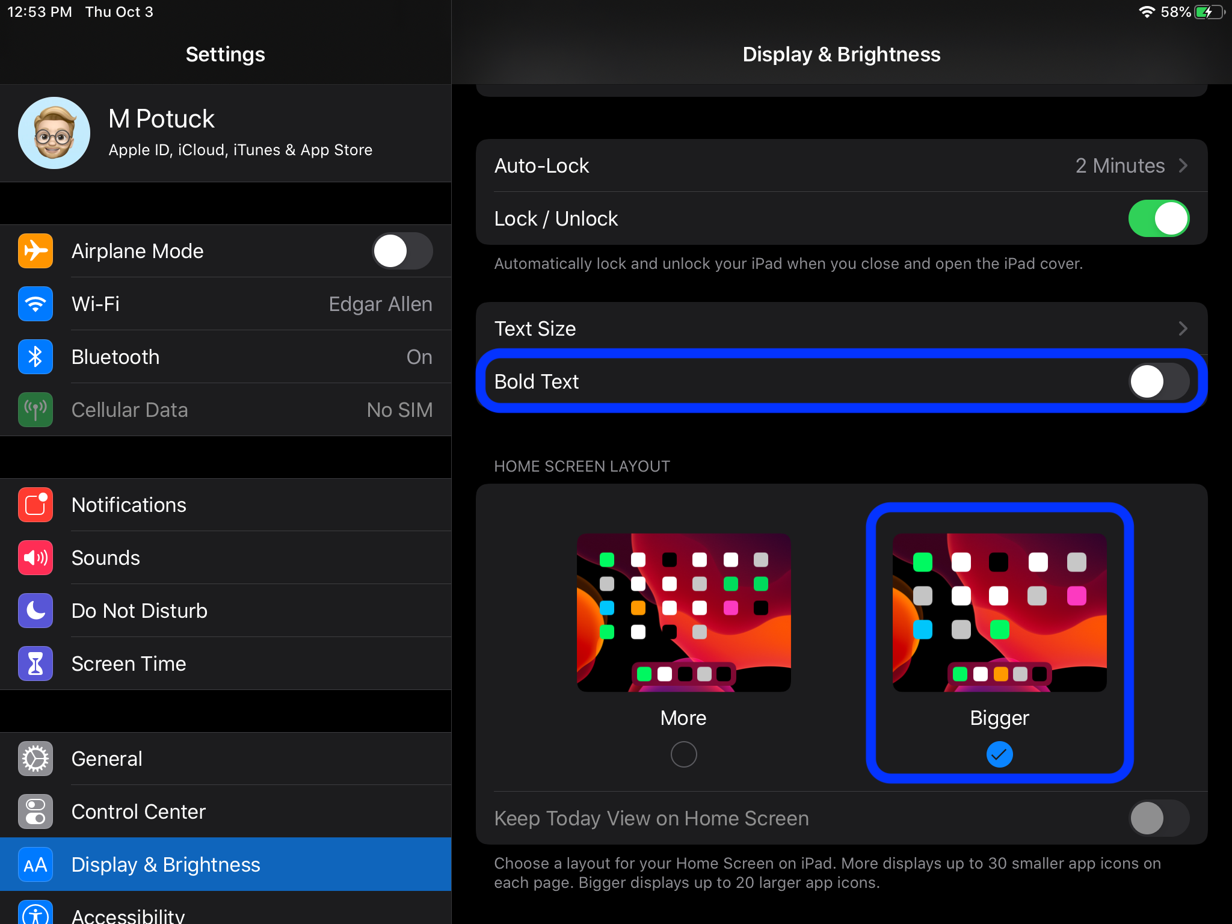
Task: Turn on Keep Today View on Home Screen
Action: point(1156,818)
